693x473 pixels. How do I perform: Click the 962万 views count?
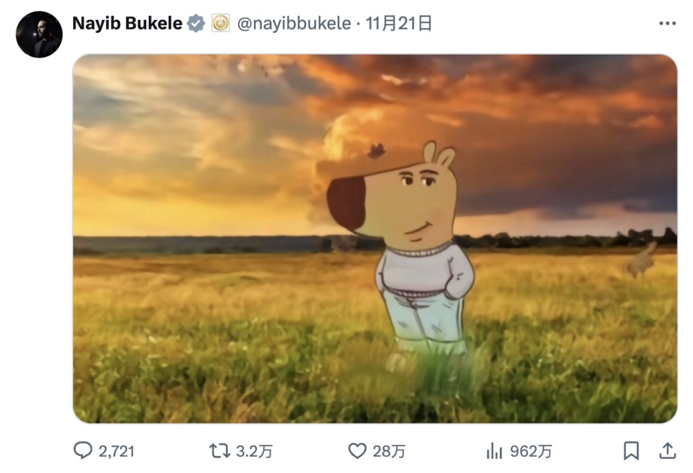[531, 451]
